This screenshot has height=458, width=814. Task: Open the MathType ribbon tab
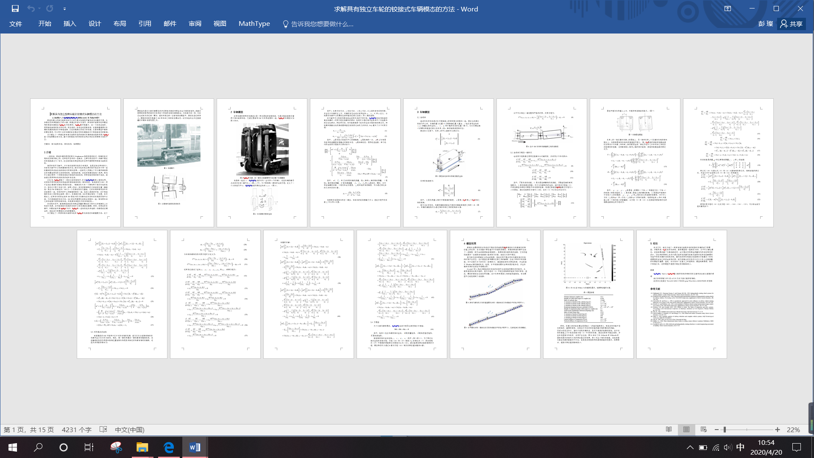pos(254,24)
